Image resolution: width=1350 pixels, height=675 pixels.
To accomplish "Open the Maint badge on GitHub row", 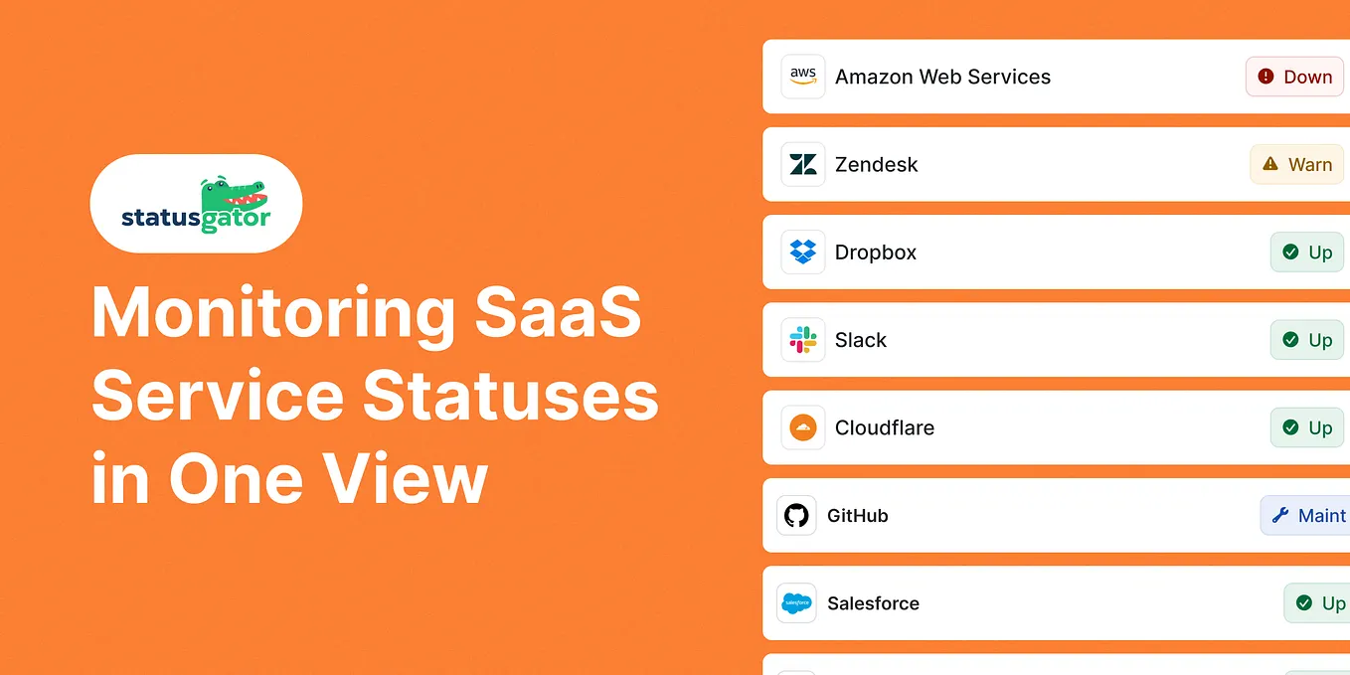I will point(1305,515).
